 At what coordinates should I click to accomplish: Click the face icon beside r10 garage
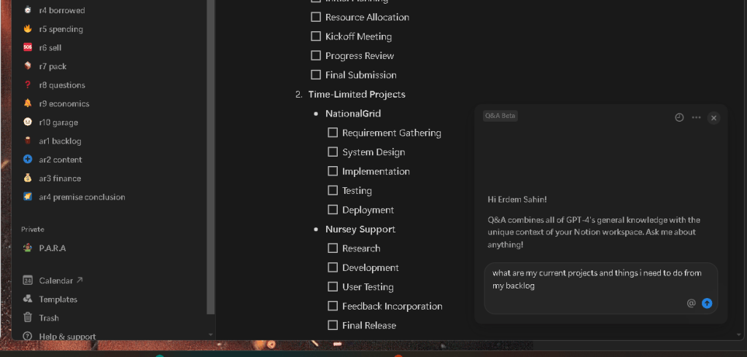click(x=28, y=122)
